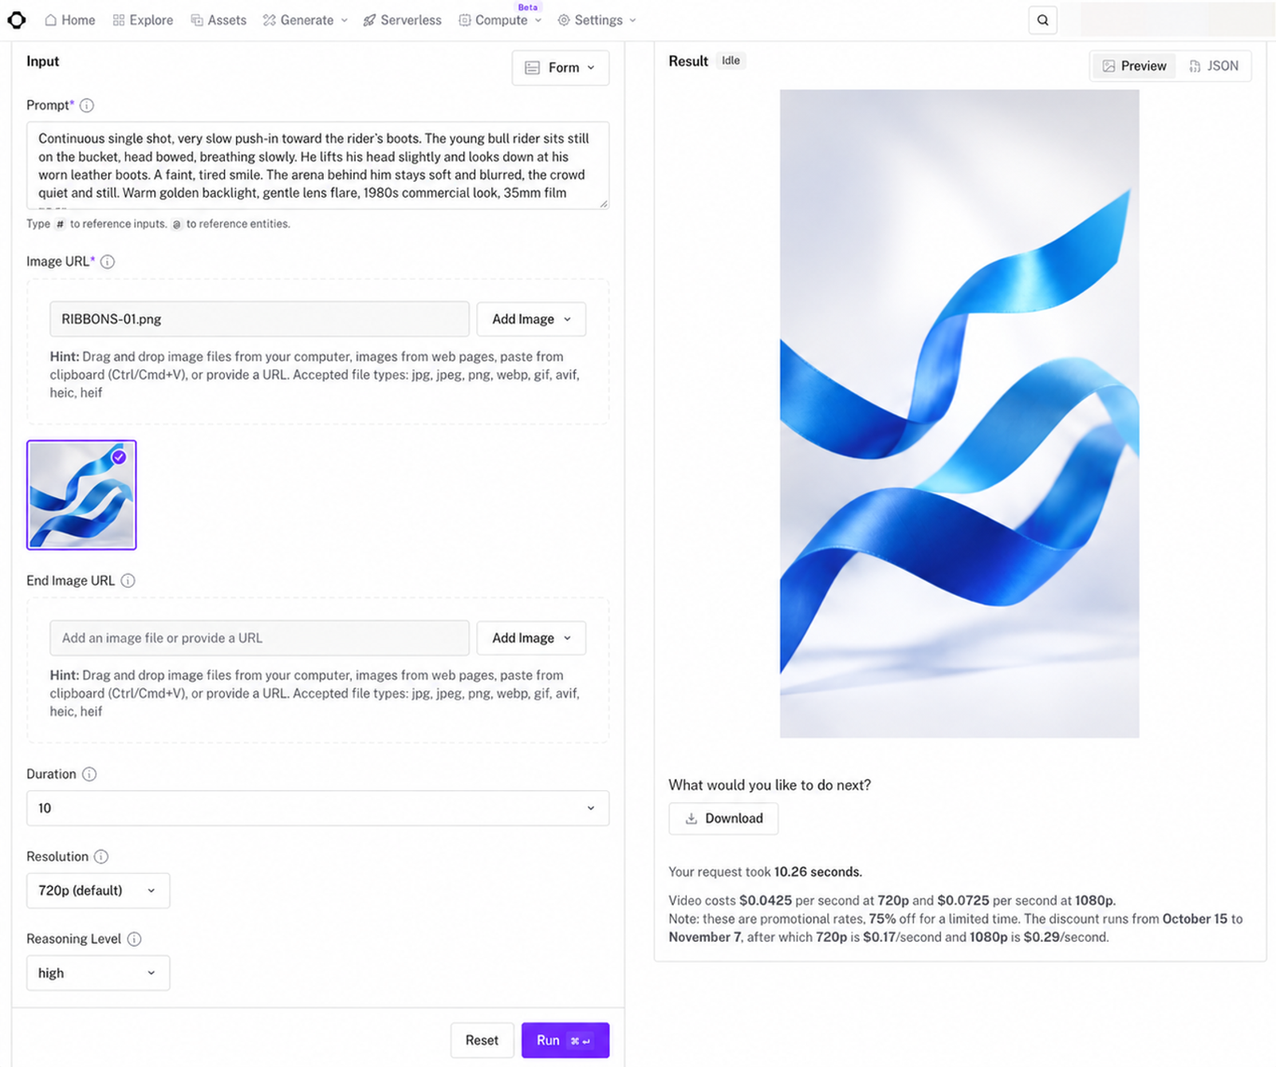
Task: Open the Duration dropdown
Action: pyautogui.click(x=317, y=808)
